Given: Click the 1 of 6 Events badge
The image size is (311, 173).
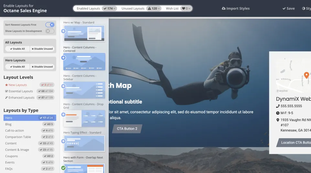Looking at the screenshot, I should (x=48, y=162).
